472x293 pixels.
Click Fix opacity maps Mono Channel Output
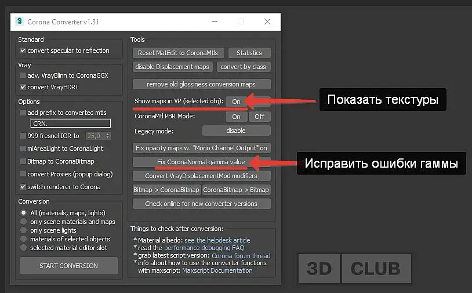tap(201, 148)
